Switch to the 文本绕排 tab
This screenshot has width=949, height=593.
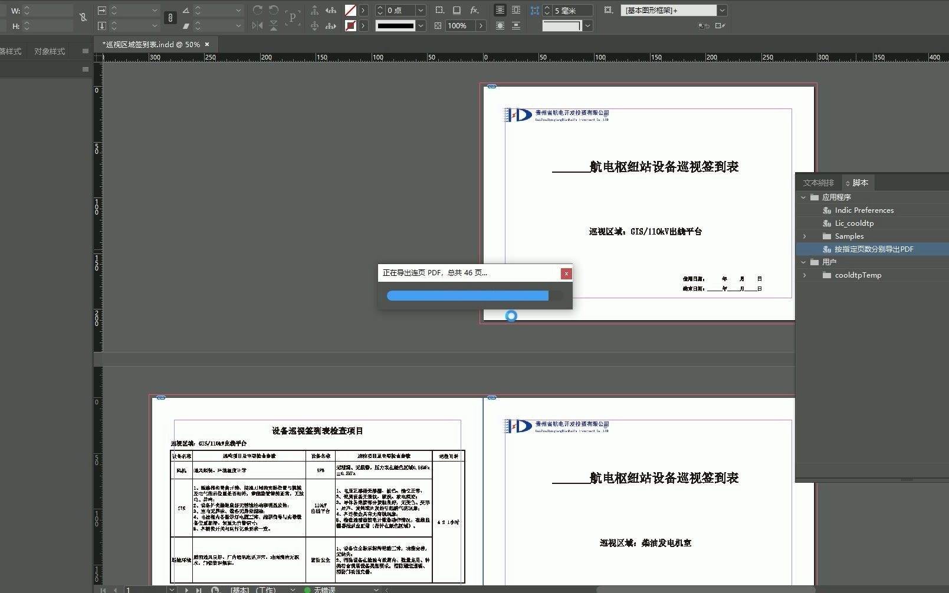click(819, 183)
